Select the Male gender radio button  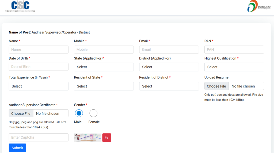[x=79, y=113]
